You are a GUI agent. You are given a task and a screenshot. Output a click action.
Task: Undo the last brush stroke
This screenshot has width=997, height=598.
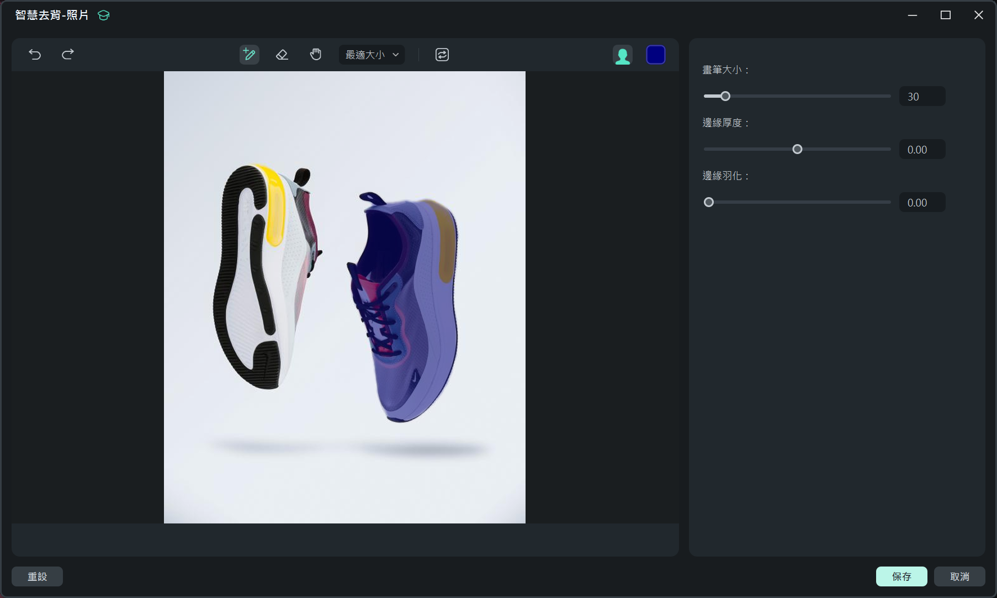tap(35, 54)
